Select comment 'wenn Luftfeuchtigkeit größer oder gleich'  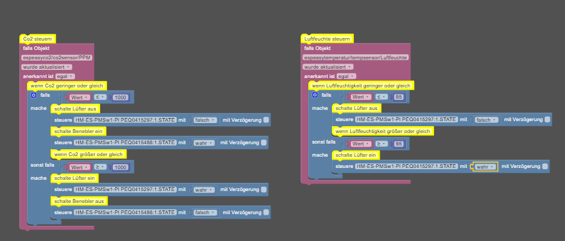pos(383,132)
